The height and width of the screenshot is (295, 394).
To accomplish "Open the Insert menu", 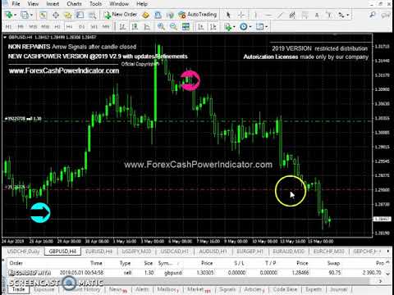I will click(53, 4).
